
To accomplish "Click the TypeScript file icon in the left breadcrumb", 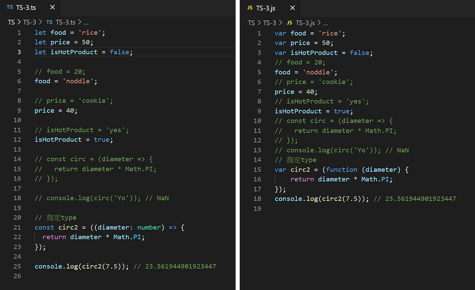I will (x=49, y=22).
